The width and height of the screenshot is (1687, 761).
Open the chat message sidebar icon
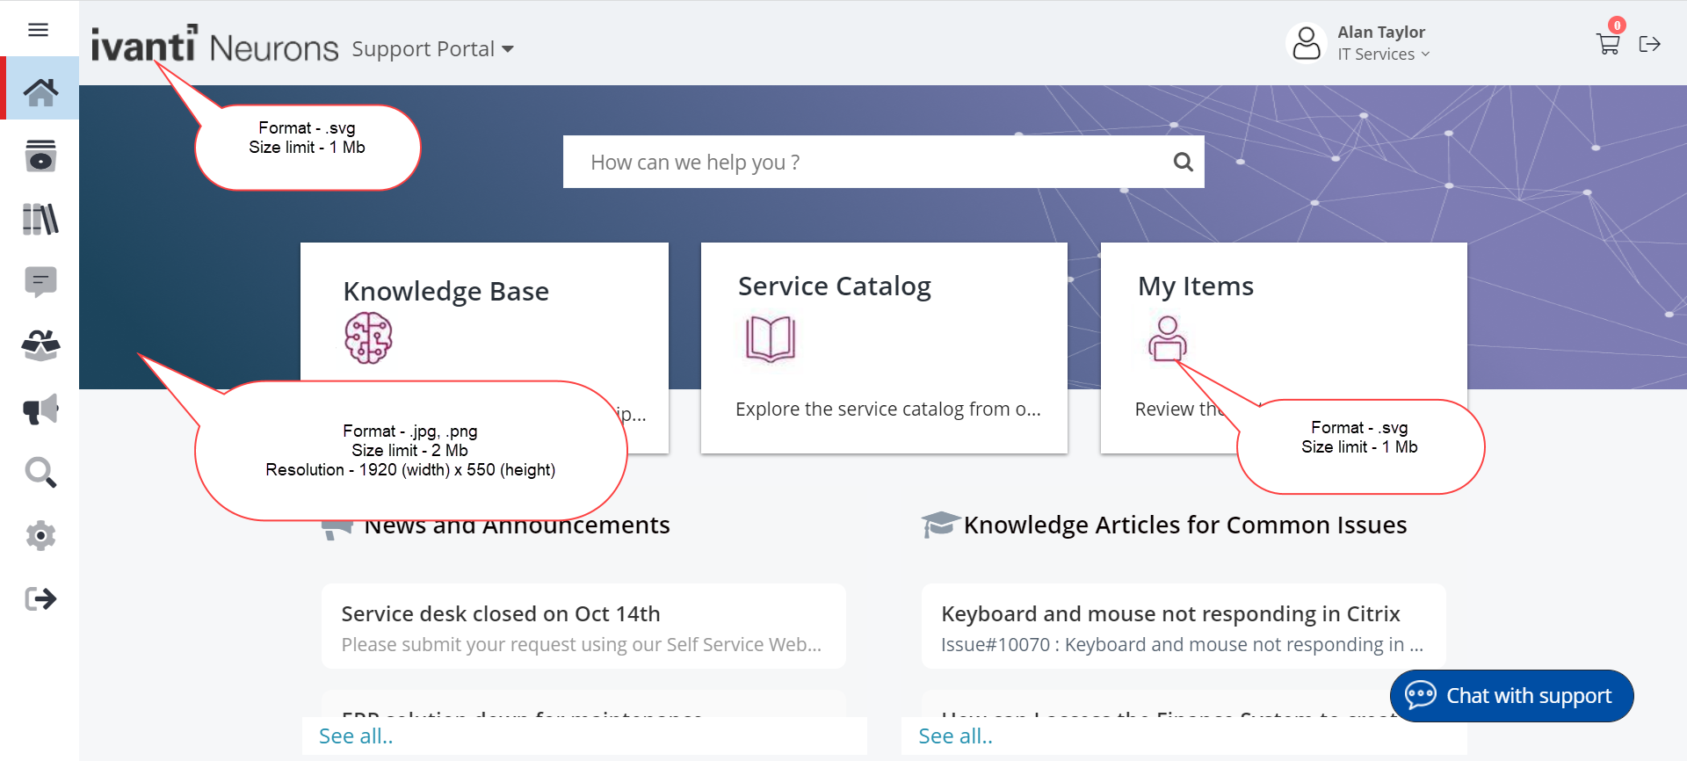pos(40,282)
